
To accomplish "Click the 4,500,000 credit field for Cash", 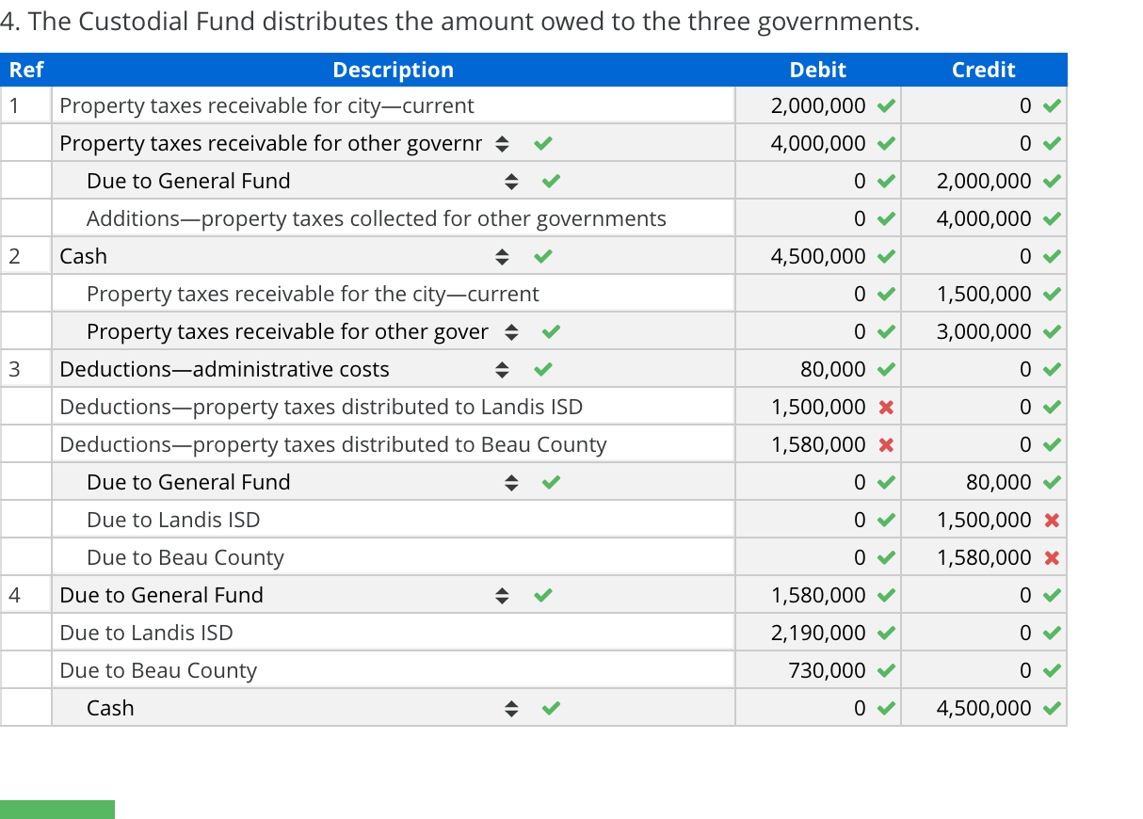I will pos(984,708).
